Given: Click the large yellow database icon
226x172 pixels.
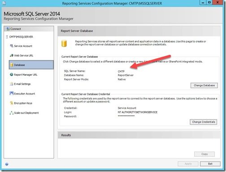Looking at the screenshot, I should 64,43.
